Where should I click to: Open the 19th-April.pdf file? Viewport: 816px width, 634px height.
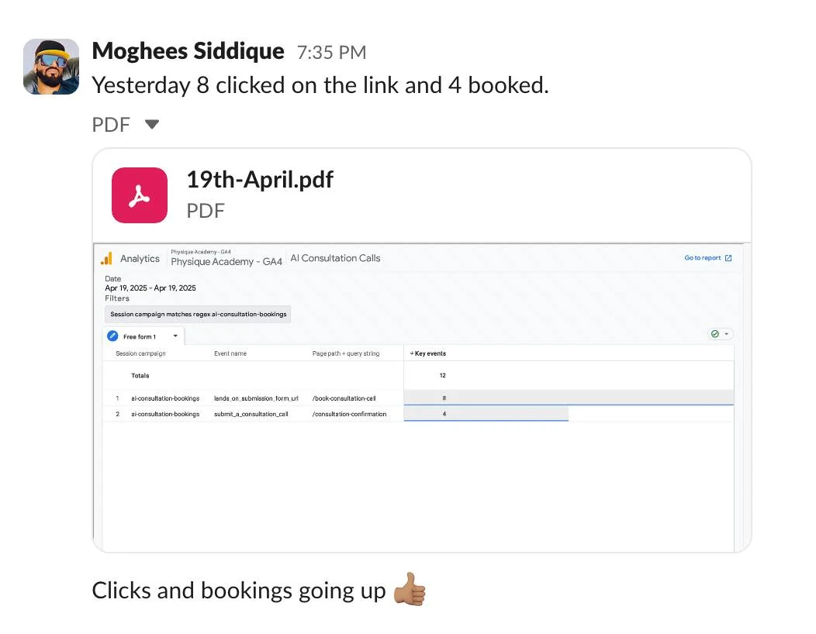tap(259, 179)
